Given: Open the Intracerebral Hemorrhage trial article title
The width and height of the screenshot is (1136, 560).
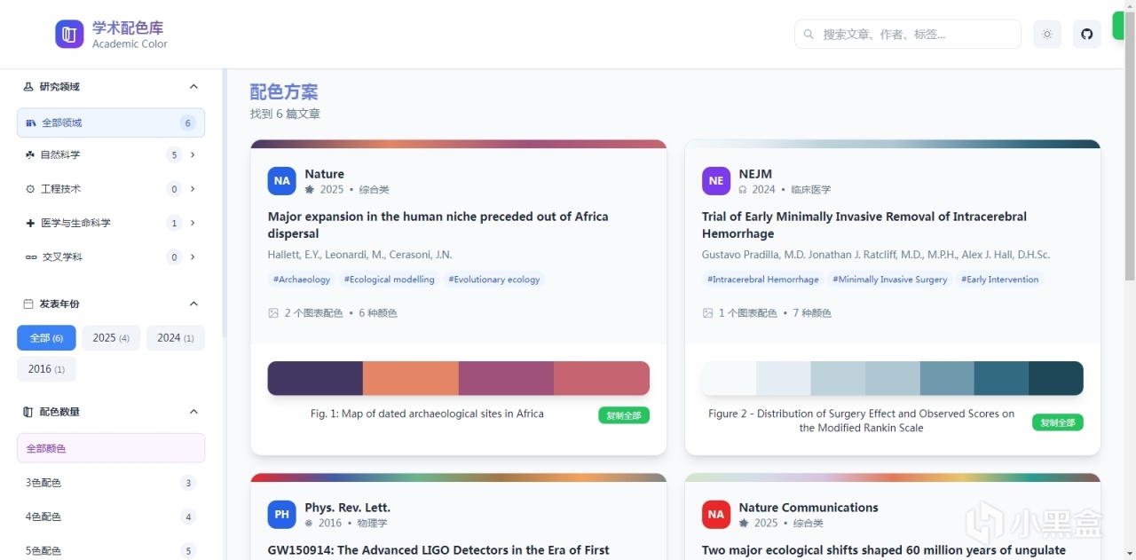Looking at the screenshot, I should click(x=864, y=225).
